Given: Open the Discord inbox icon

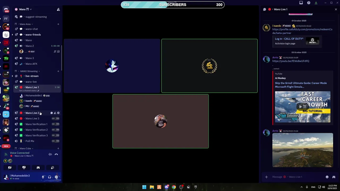Looking at the screenshot, I should coord(301,3).
